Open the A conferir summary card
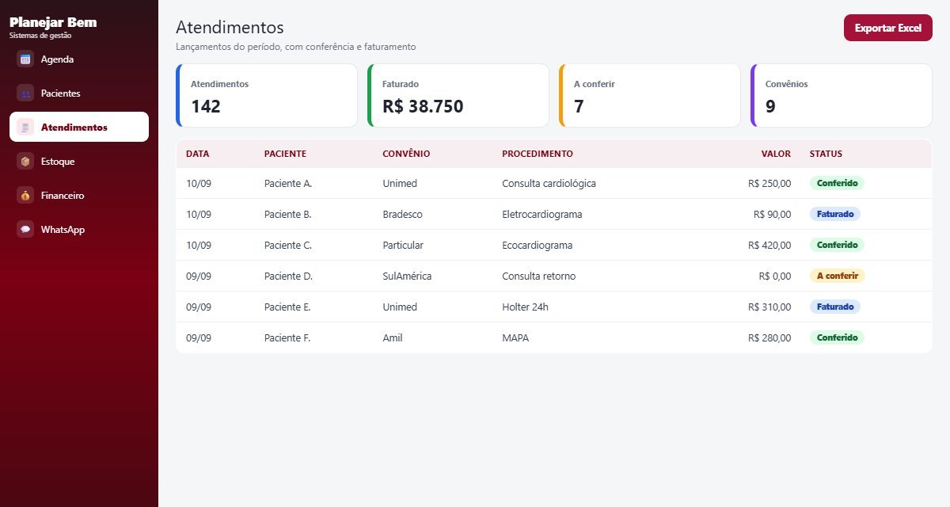950x507 pixels. [650, 95]
